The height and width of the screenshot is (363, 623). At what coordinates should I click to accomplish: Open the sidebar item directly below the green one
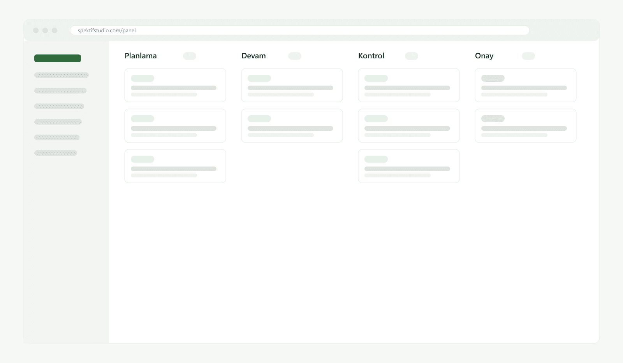[x=62, y=75]
